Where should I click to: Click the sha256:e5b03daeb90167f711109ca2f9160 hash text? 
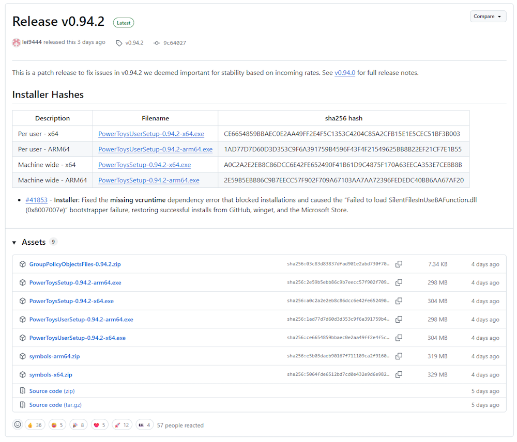coord(338,356)
